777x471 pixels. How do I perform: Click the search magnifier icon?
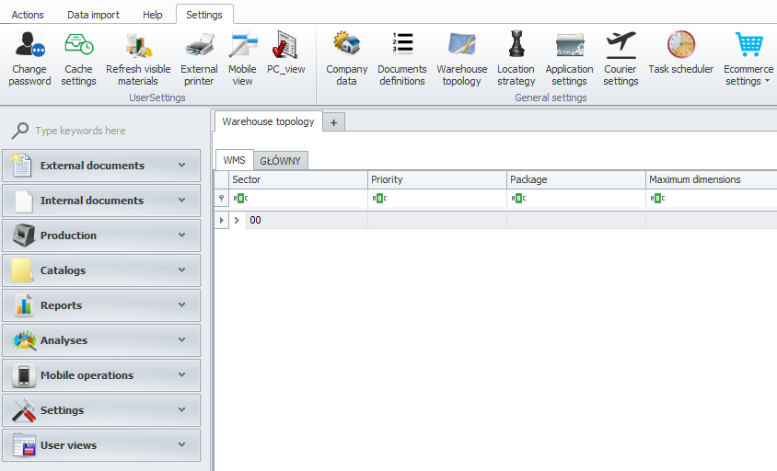pos(20,131)
